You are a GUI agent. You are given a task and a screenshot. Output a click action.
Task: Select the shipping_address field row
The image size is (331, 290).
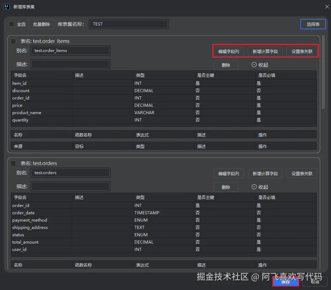(x=164, y=227)
